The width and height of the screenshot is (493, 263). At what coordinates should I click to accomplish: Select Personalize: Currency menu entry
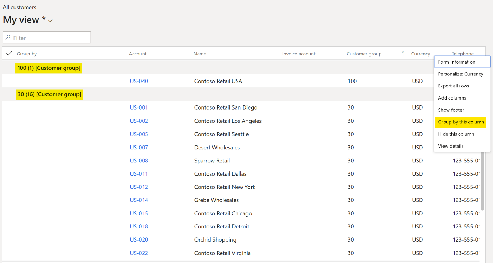click(x=462, y=74)
